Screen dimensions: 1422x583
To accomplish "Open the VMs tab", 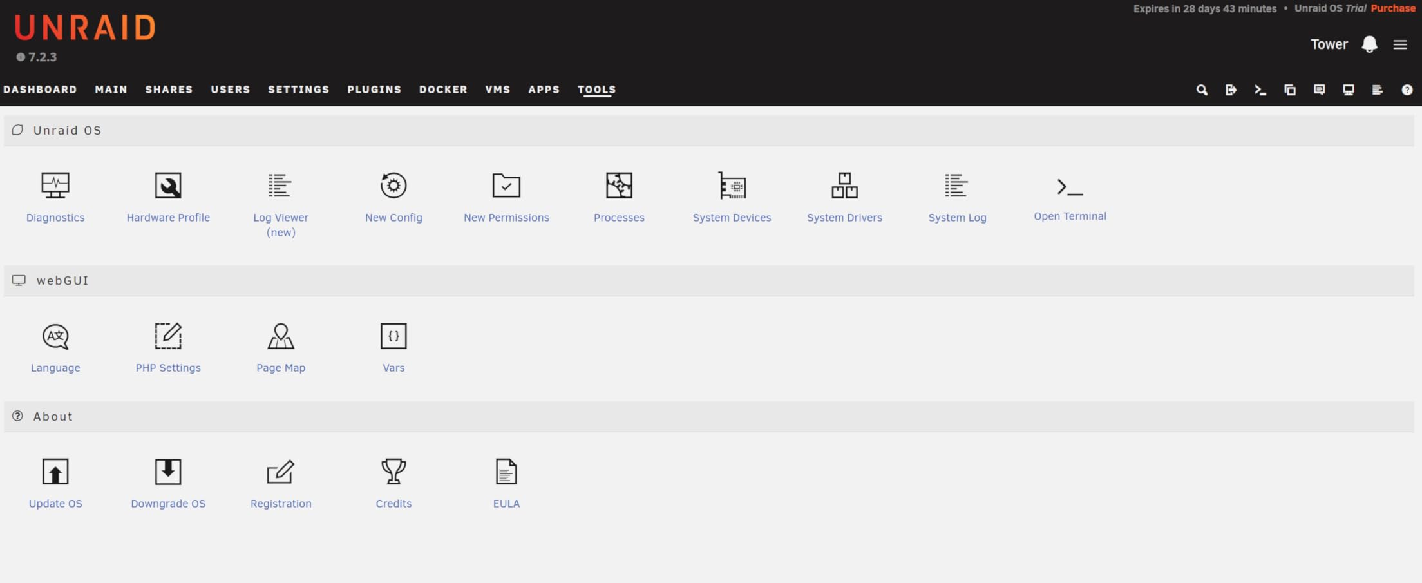I will pos(498,90).
